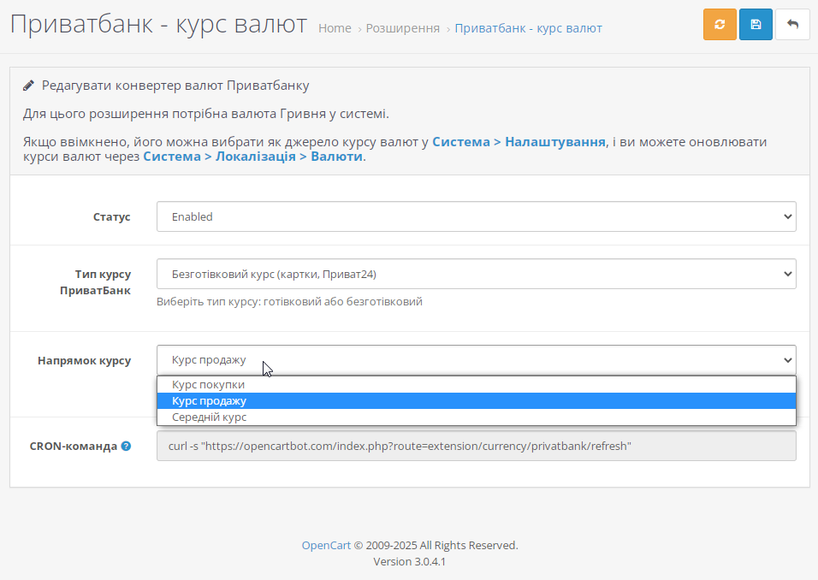
Task: Go to Home breadcrumb
Action: click(x=335, y=28)
